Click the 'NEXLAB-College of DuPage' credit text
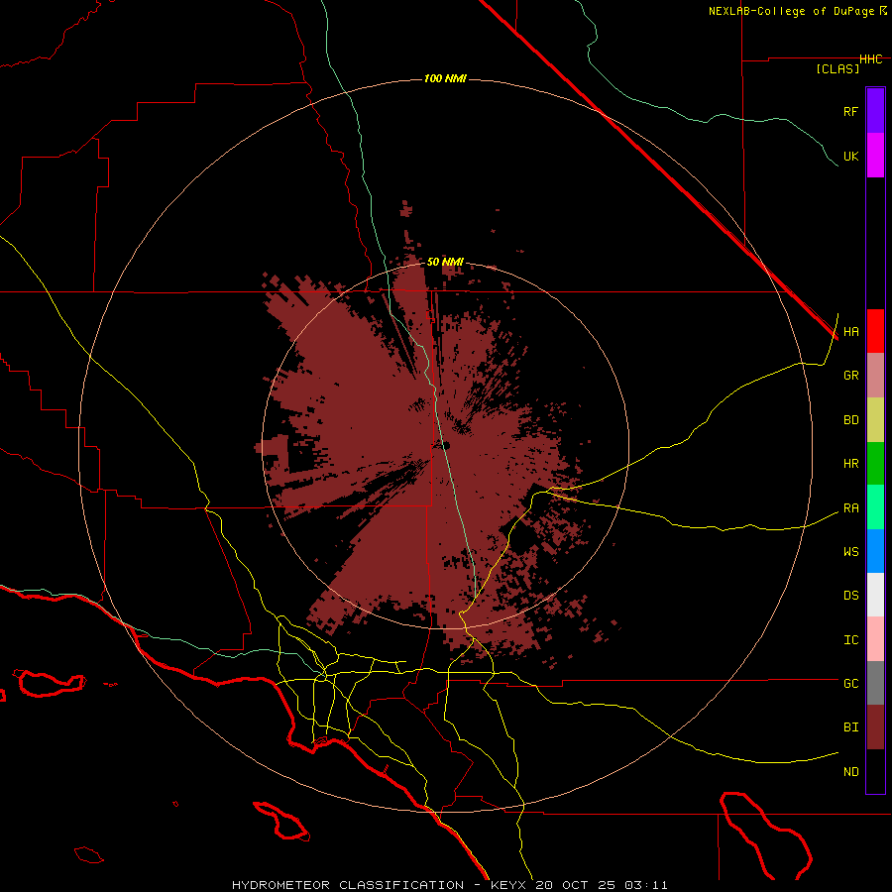The image size is (892, 892). [x=791, y=11]
